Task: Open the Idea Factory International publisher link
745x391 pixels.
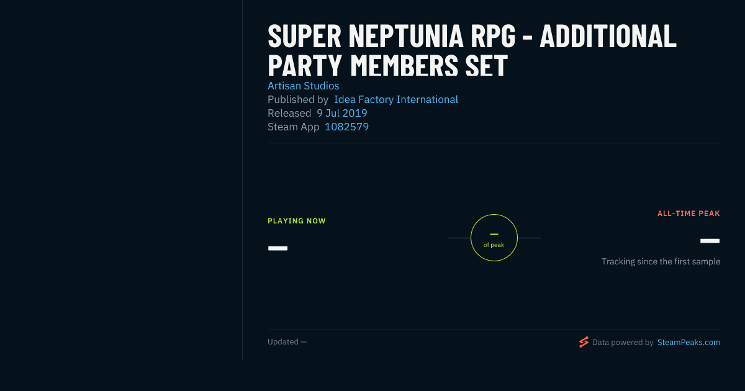Action: [396, 99]
